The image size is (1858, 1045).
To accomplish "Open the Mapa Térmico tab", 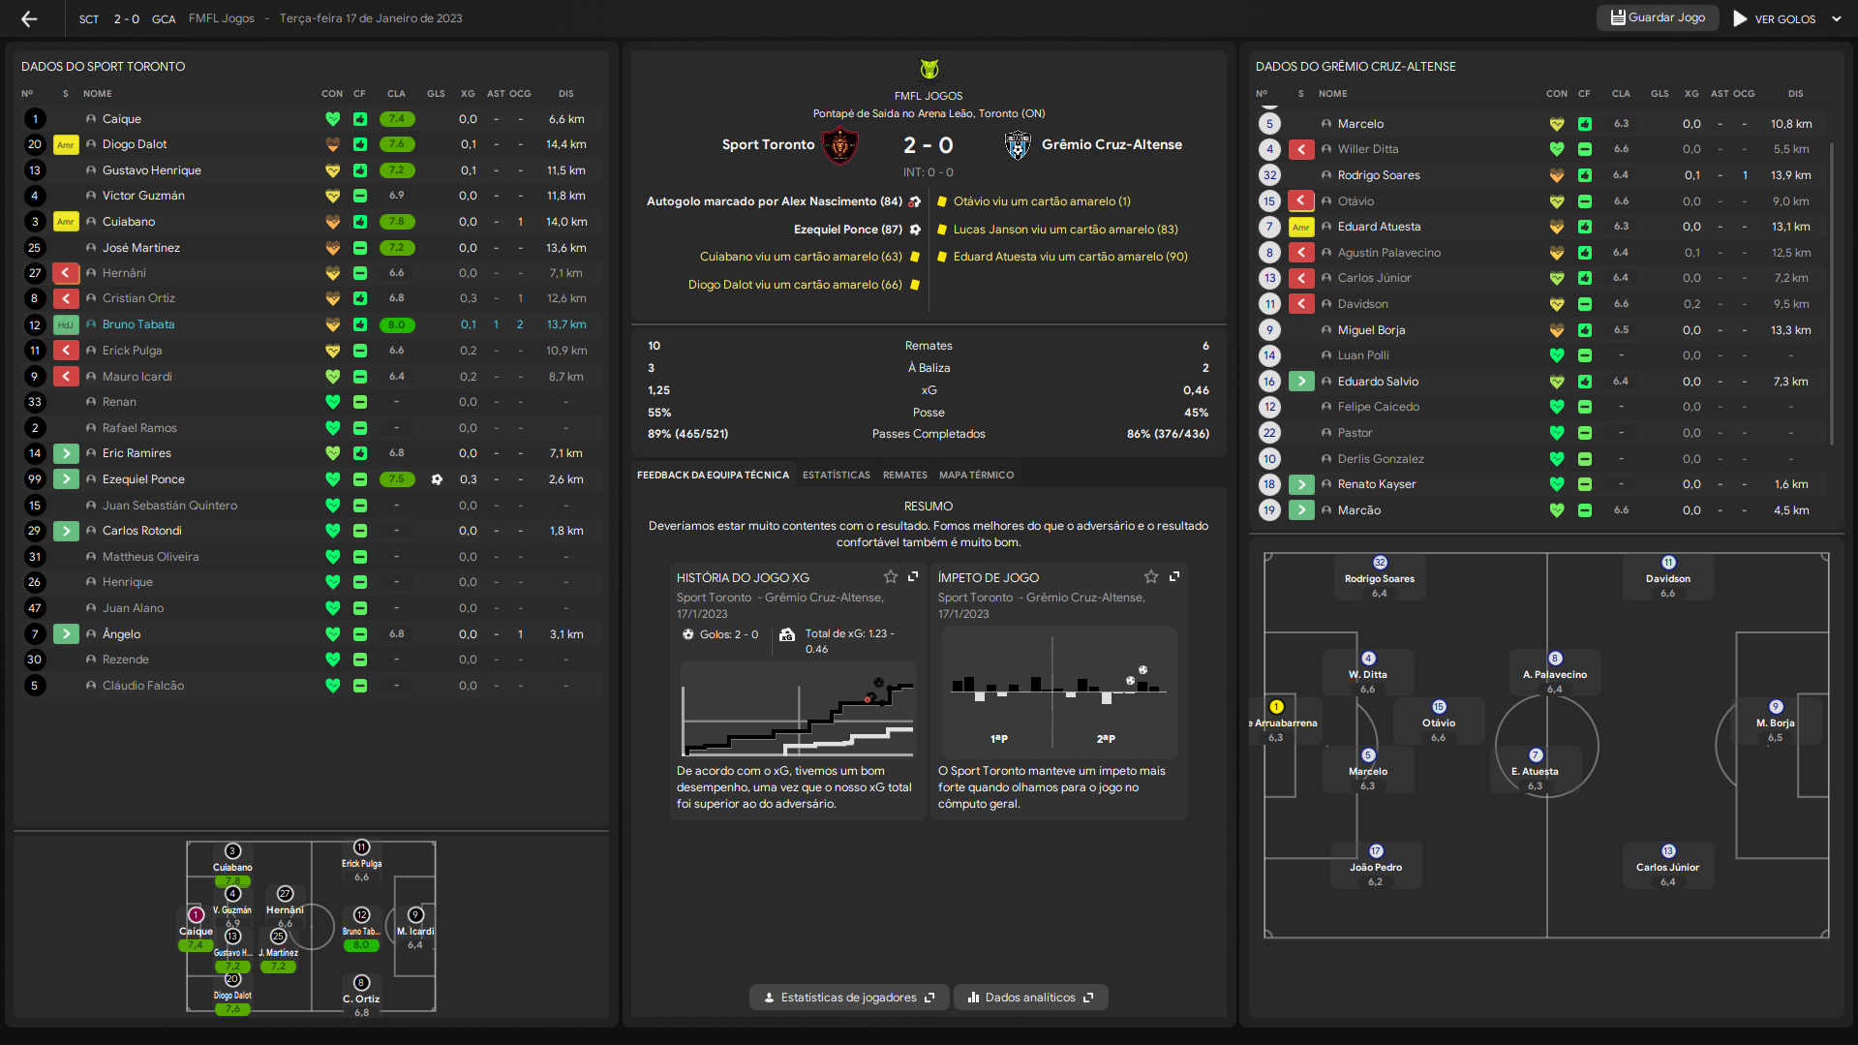I will [x=976, y=476].
